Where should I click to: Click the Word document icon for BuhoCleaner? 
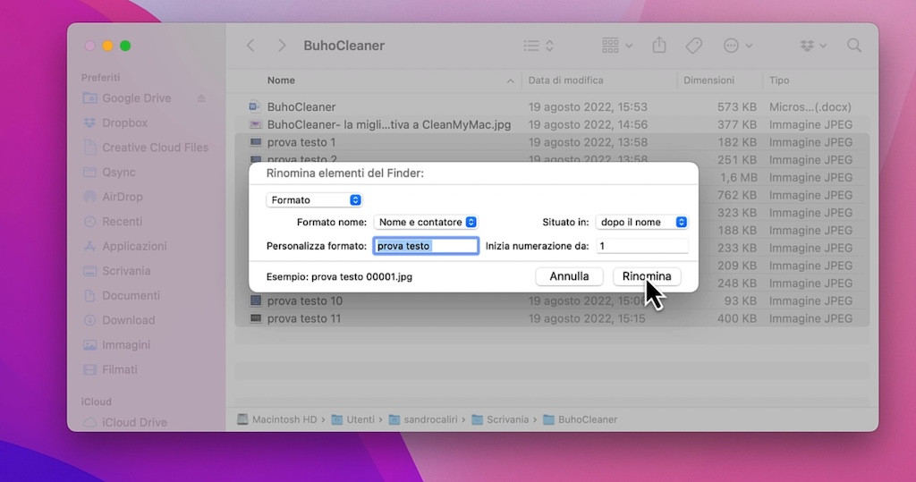255,107
